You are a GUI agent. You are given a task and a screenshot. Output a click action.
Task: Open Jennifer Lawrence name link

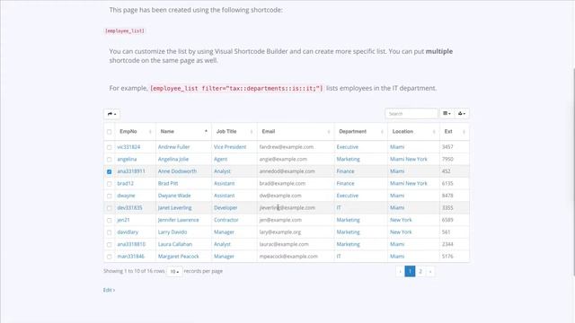(x=178, y=220)
